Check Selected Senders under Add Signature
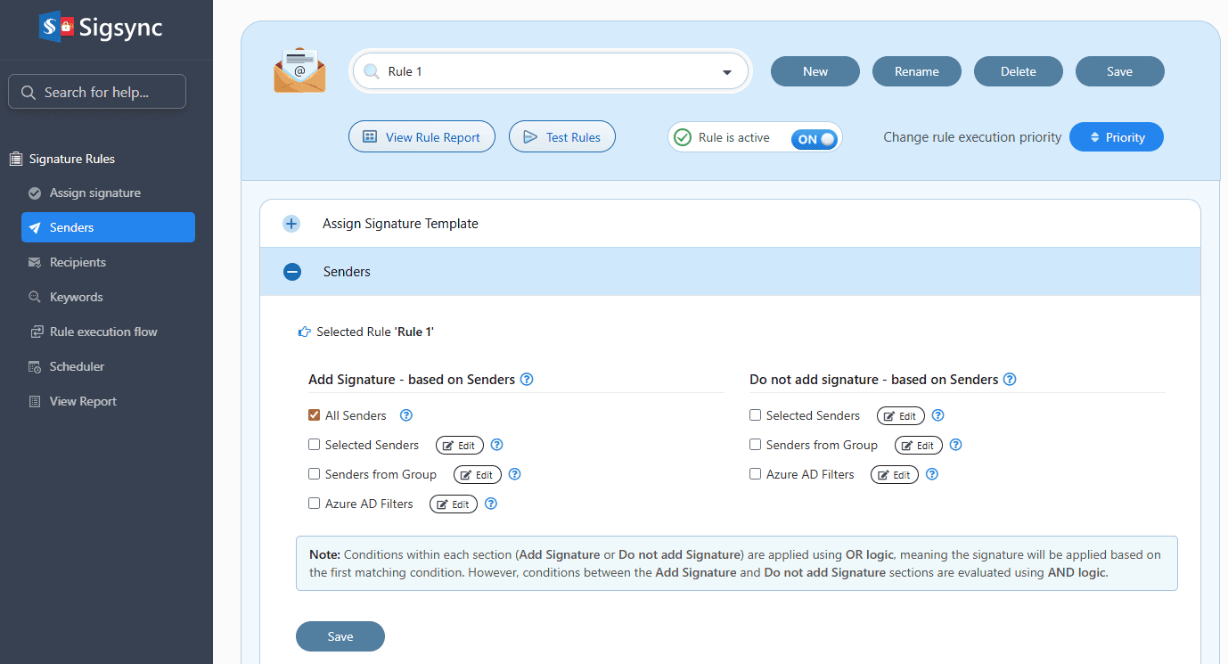The height and width of the screenshot is (664, 1228). (314, 445)
